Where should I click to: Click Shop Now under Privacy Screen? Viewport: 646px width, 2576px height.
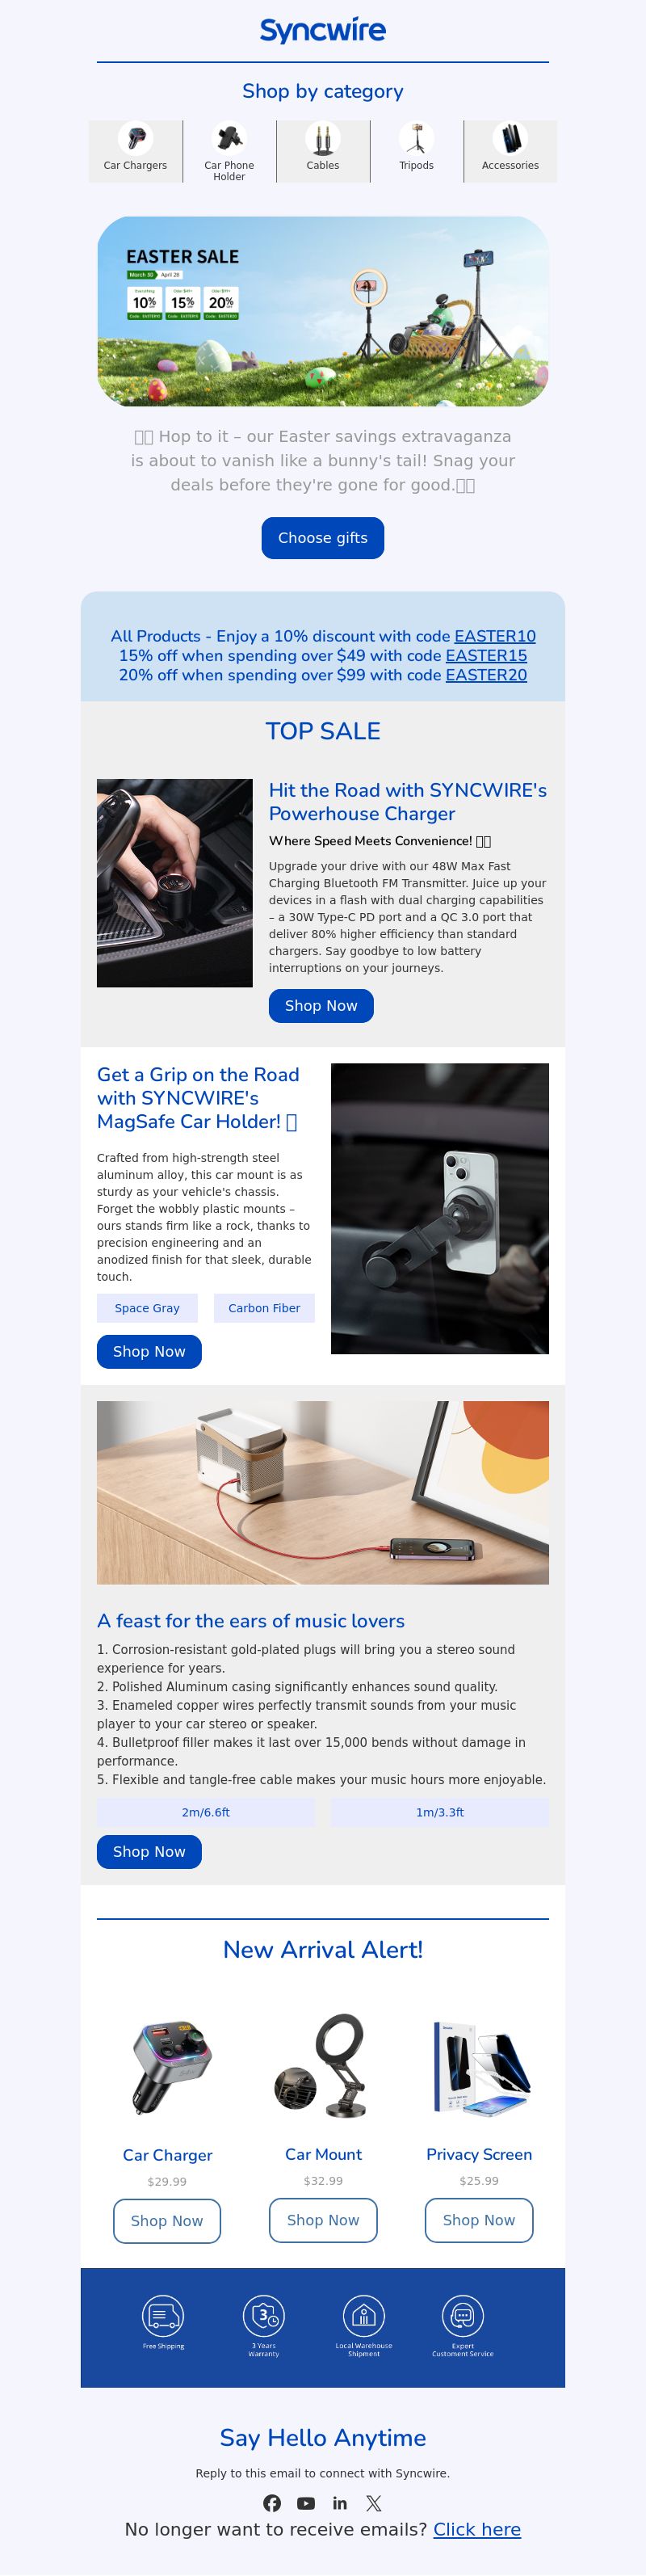pos(479,2220)
